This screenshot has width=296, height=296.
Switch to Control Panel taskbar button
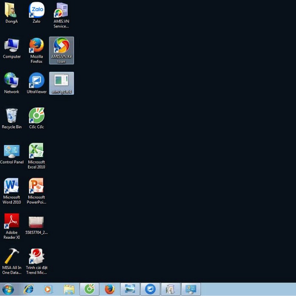click(x=191, y=289)
